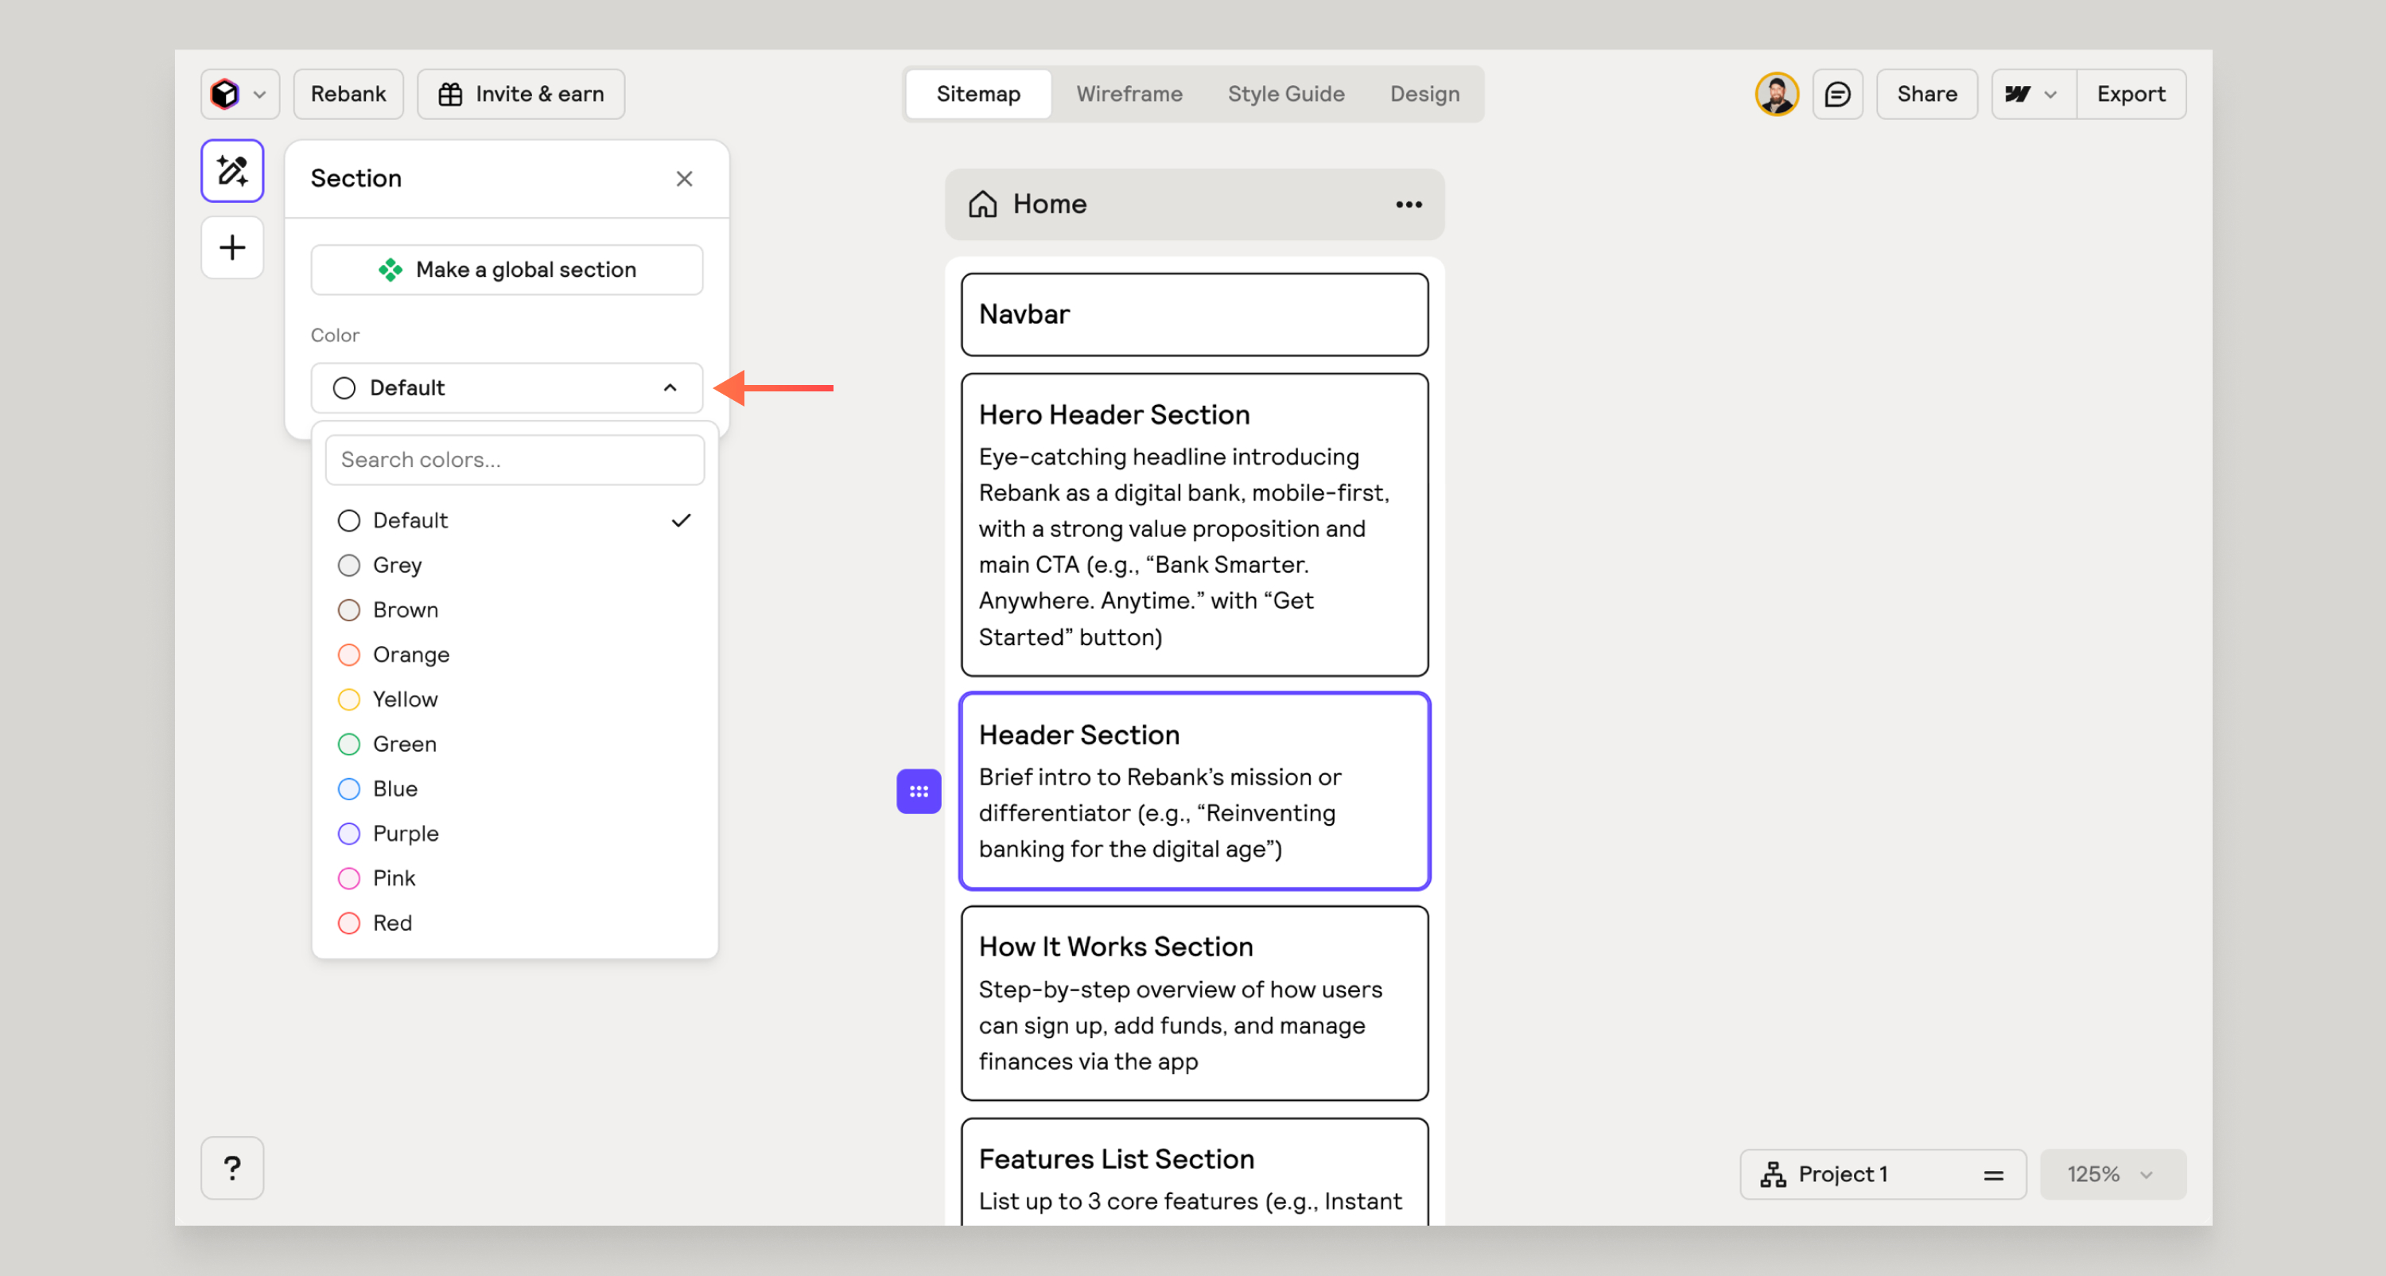This screenshot has height=1276, width=2386.
Task: Click the purple drag handle beside Header Section
Action: [x=918, y=792]
